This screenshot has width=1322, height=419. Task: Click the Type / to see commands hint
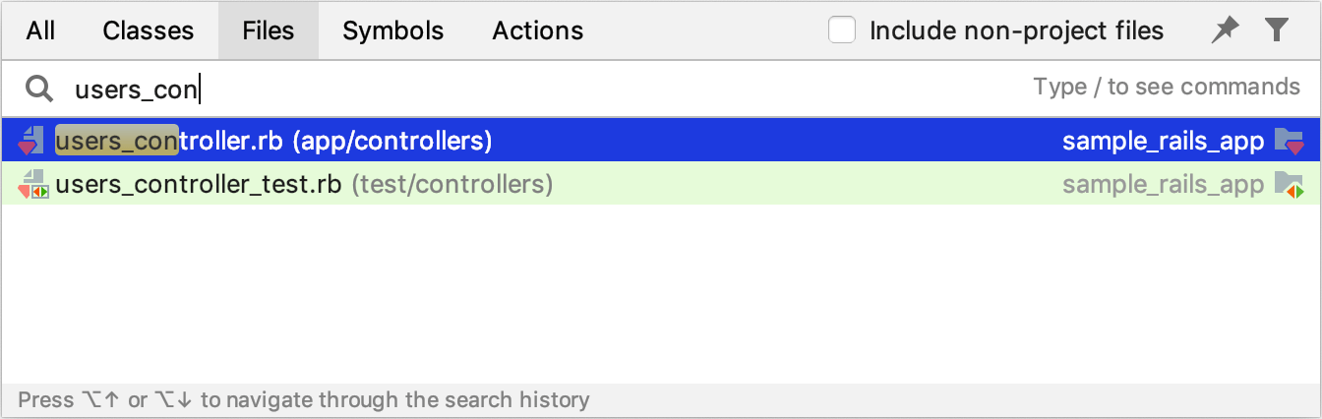pyautogui.click(x=1167, y=87)
